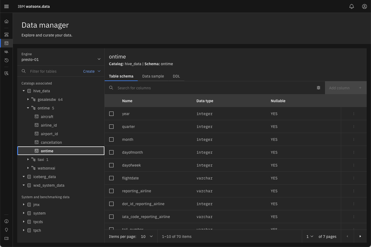Open overflow menu for dayofmonth row
This screenshot has height=247, width=371.
(x=354, y=152)
